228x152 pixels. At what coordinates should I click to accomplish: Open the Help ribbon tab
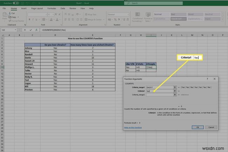[91, 8]
